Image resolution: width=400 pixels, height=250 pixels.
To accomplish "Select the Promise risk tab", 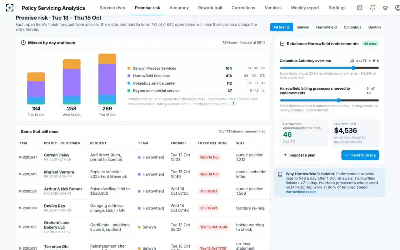I will click(148, 8).
